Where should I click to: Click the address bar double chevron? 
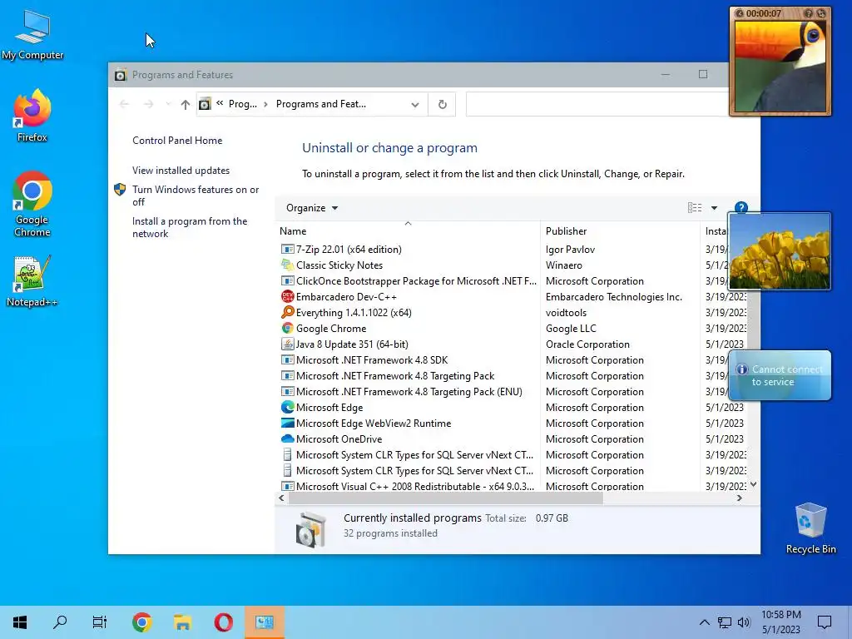point(220,103)
